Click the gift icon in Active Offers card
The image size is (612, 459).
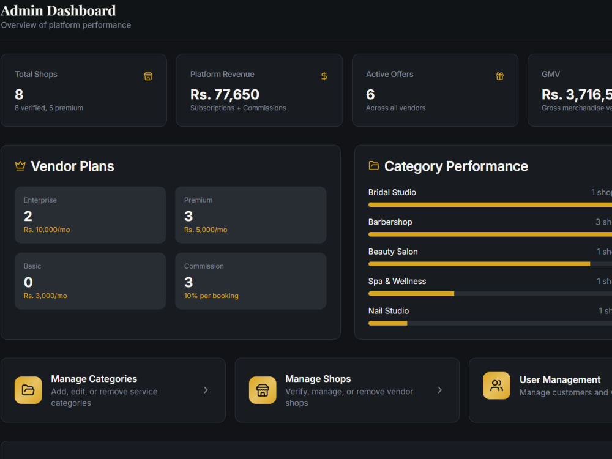coord(499,76)
